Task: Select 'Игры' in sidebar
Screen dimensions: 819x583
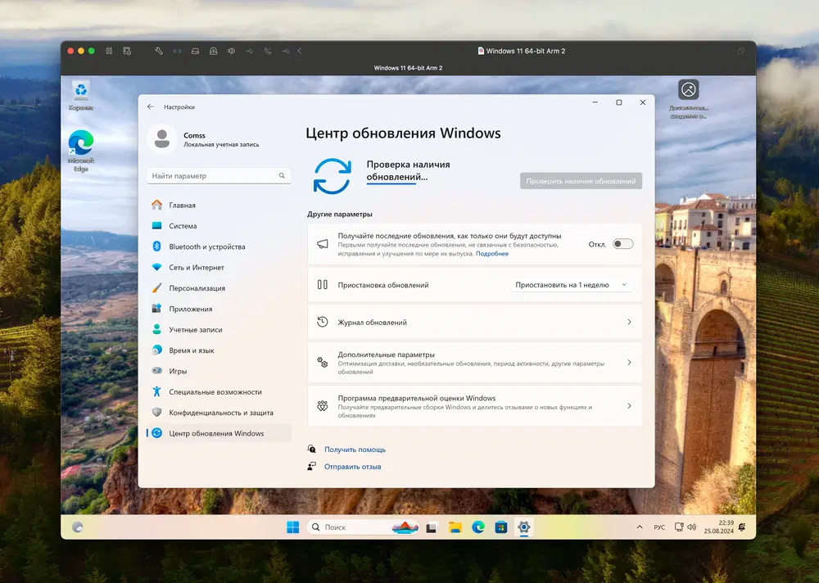Action: click(x=219, y=371)
